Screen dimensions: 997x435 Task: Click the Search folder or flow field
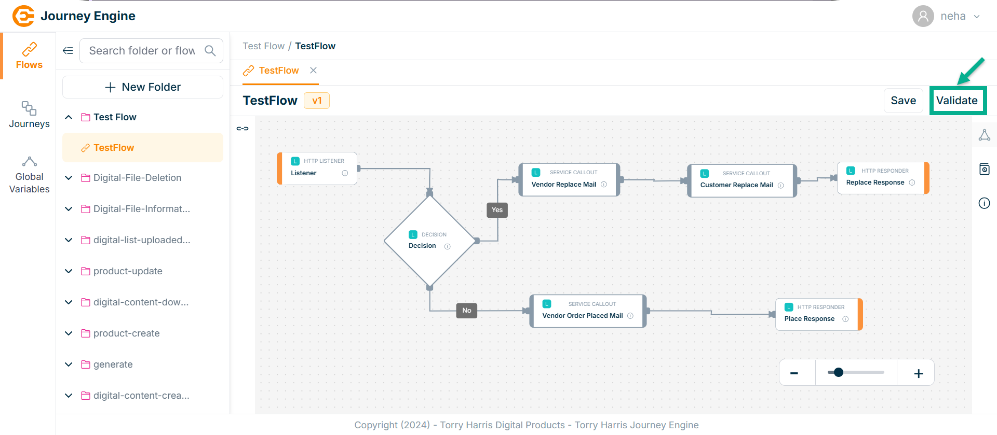(142, 51)
